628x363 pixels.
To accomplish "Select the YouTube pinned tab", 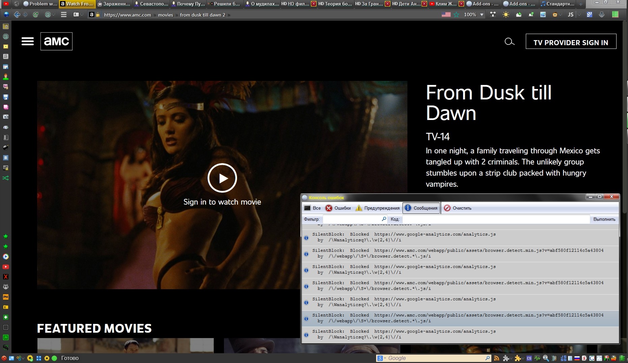I will point(6,4).
